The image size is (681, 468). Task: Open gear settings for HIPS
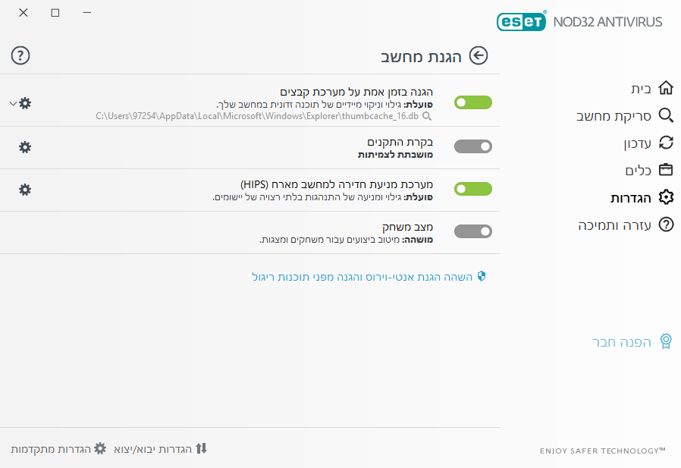25,190
